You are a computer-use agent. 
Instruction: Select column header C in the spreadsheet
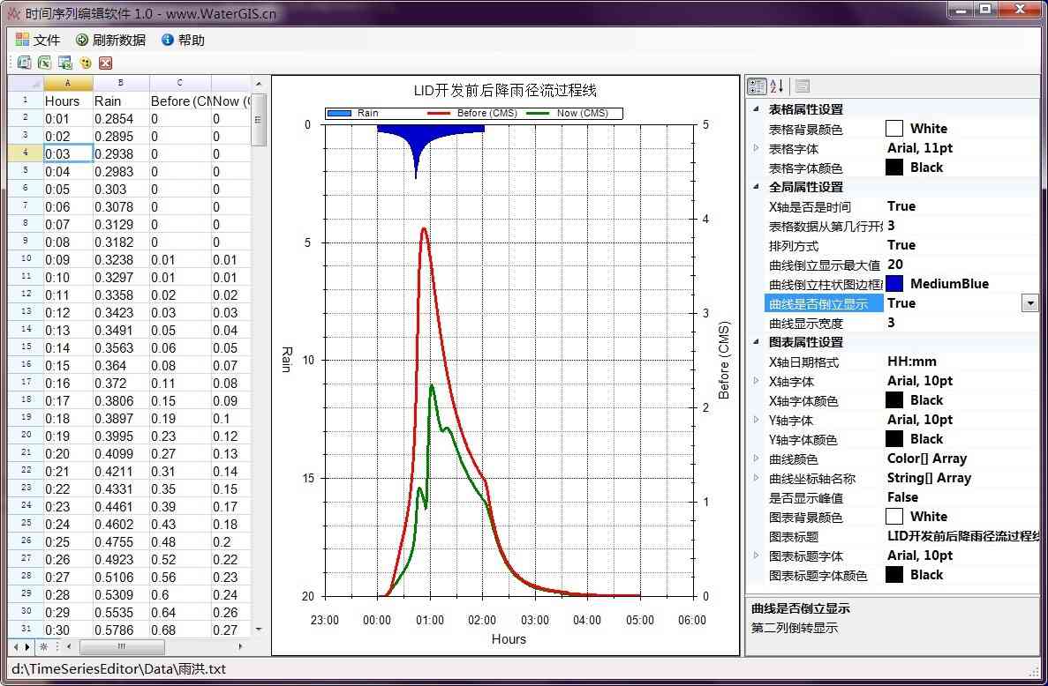(180, 84)
